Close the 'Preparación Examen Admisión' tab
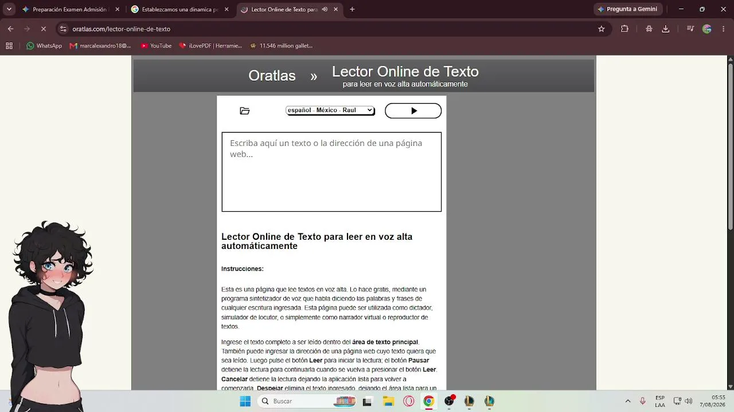 (x=118, y=9)
